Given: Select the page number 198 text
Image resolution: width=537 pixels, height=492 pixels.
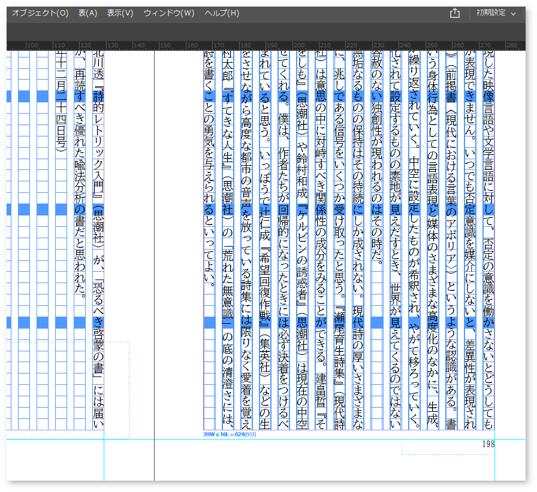Looking at the screenshot, I should coord(487,445).
